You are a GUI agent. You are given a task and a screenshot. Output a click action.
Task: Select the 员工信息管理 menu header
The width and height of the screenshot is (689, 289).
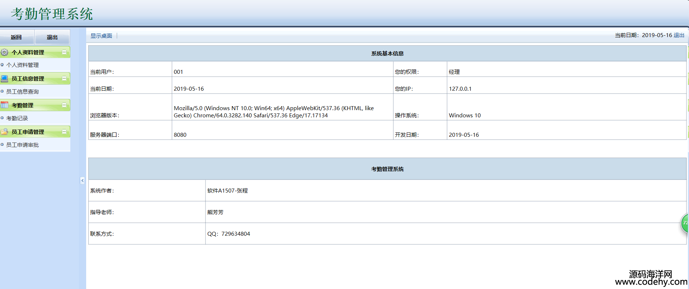[35, 78]
